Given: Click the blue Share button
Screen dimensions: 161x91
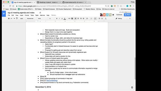Looking at the screenshot, I should tap(128, 15).
